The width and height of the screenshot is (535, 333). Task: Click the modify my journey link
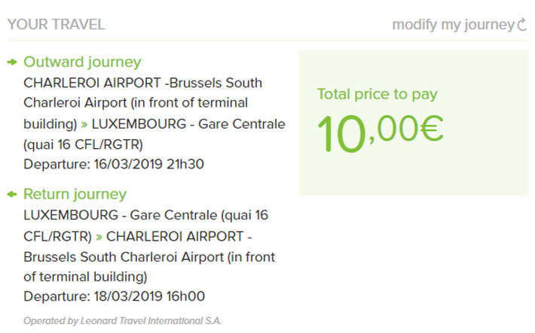pyautogui.click(x=452, y=25)
